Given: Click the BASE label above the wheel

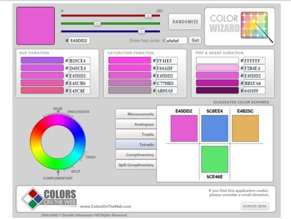Looking at the screenshot, I should (58, 109).
